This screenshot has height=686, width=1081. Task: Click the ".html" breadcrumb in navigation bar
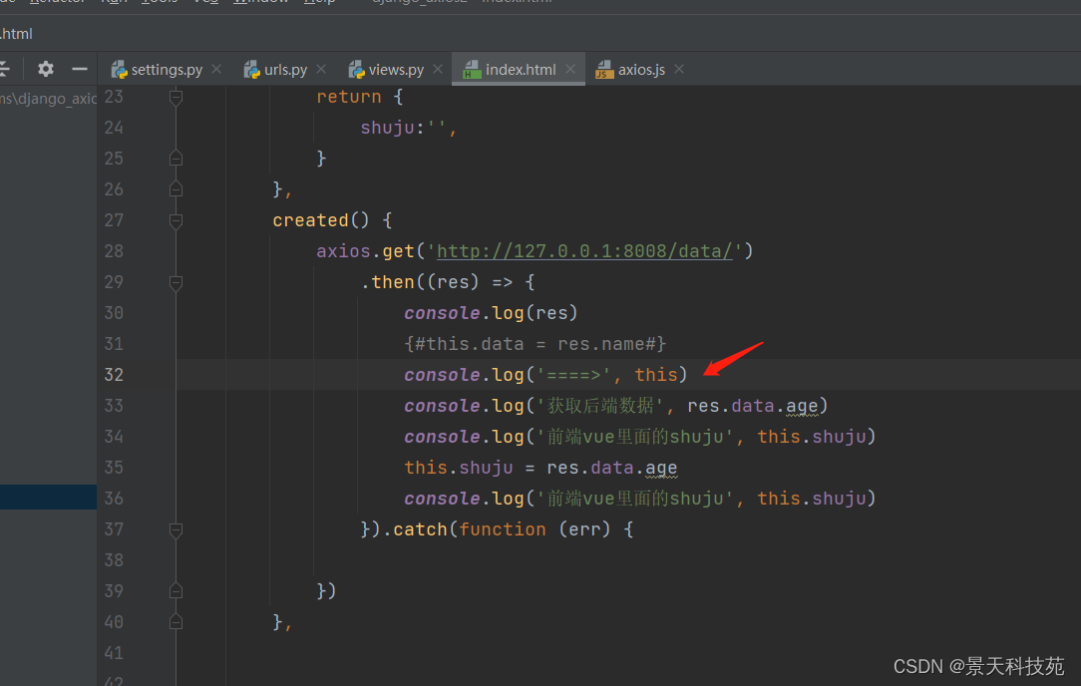click(x=16, y=34)
